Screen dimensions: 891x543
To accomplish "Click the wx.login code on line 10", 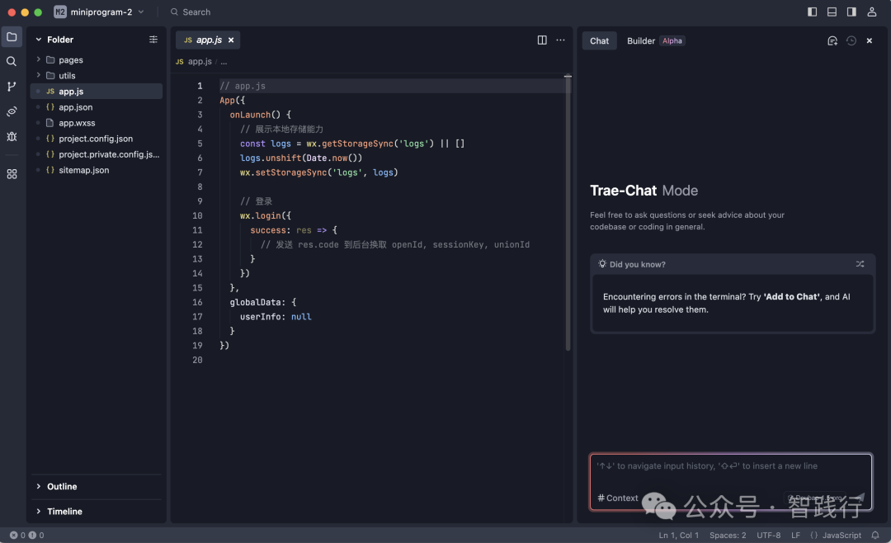I will 266,215.
